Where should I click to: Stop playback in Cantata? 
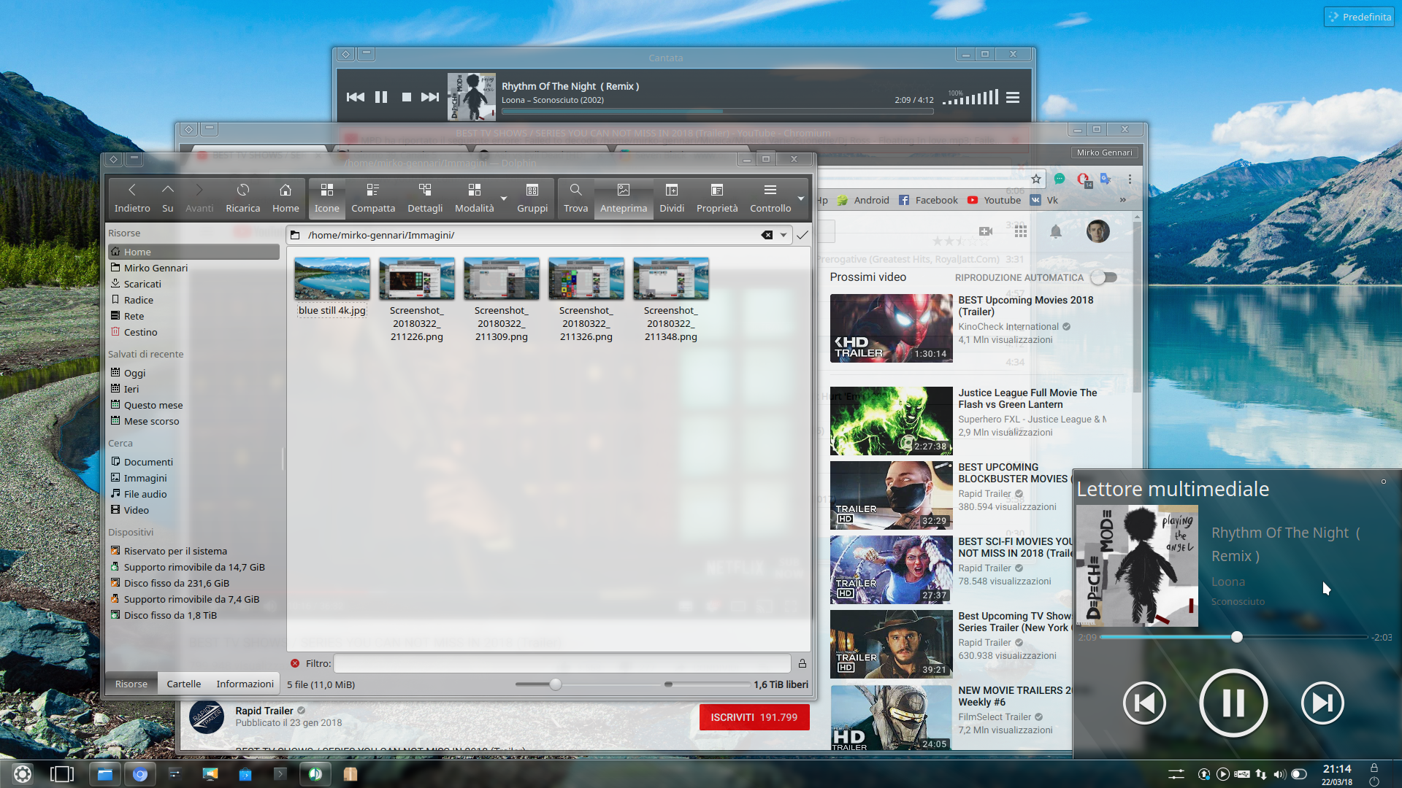[x=407, y=97]
